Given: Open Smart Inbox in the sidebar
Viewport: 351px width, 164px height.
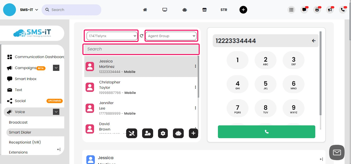Looking at the screenshot, I should 26,79.
